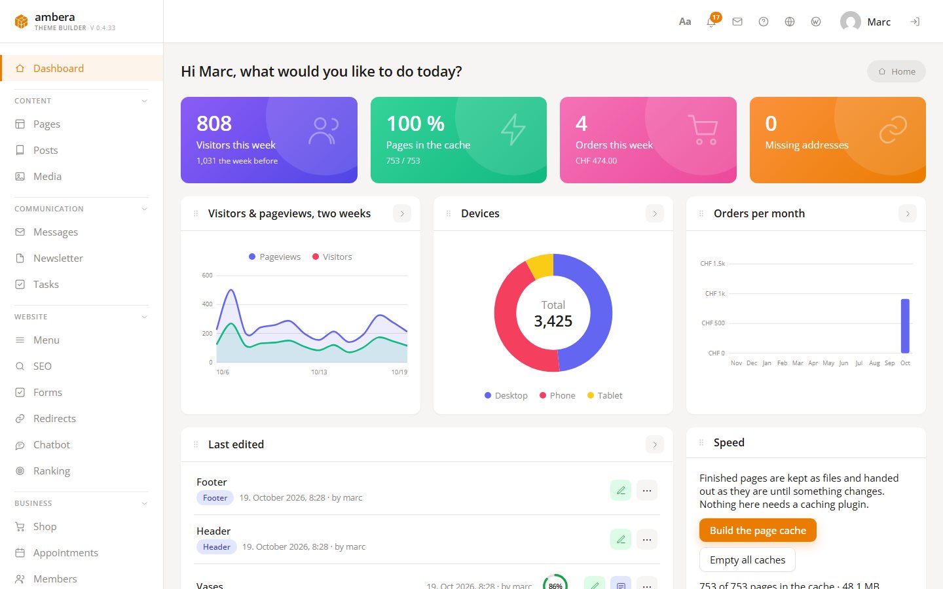Expand the Visitors & pageviews panel arrow
The height and width of the screenshot is (589, 943).
click(402, 213)
